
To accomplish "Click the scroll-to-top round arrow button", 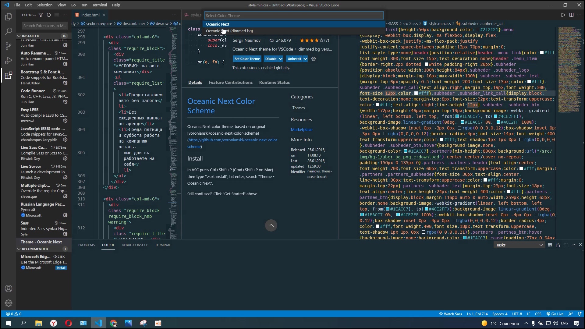I will click(x=271, y=225).
